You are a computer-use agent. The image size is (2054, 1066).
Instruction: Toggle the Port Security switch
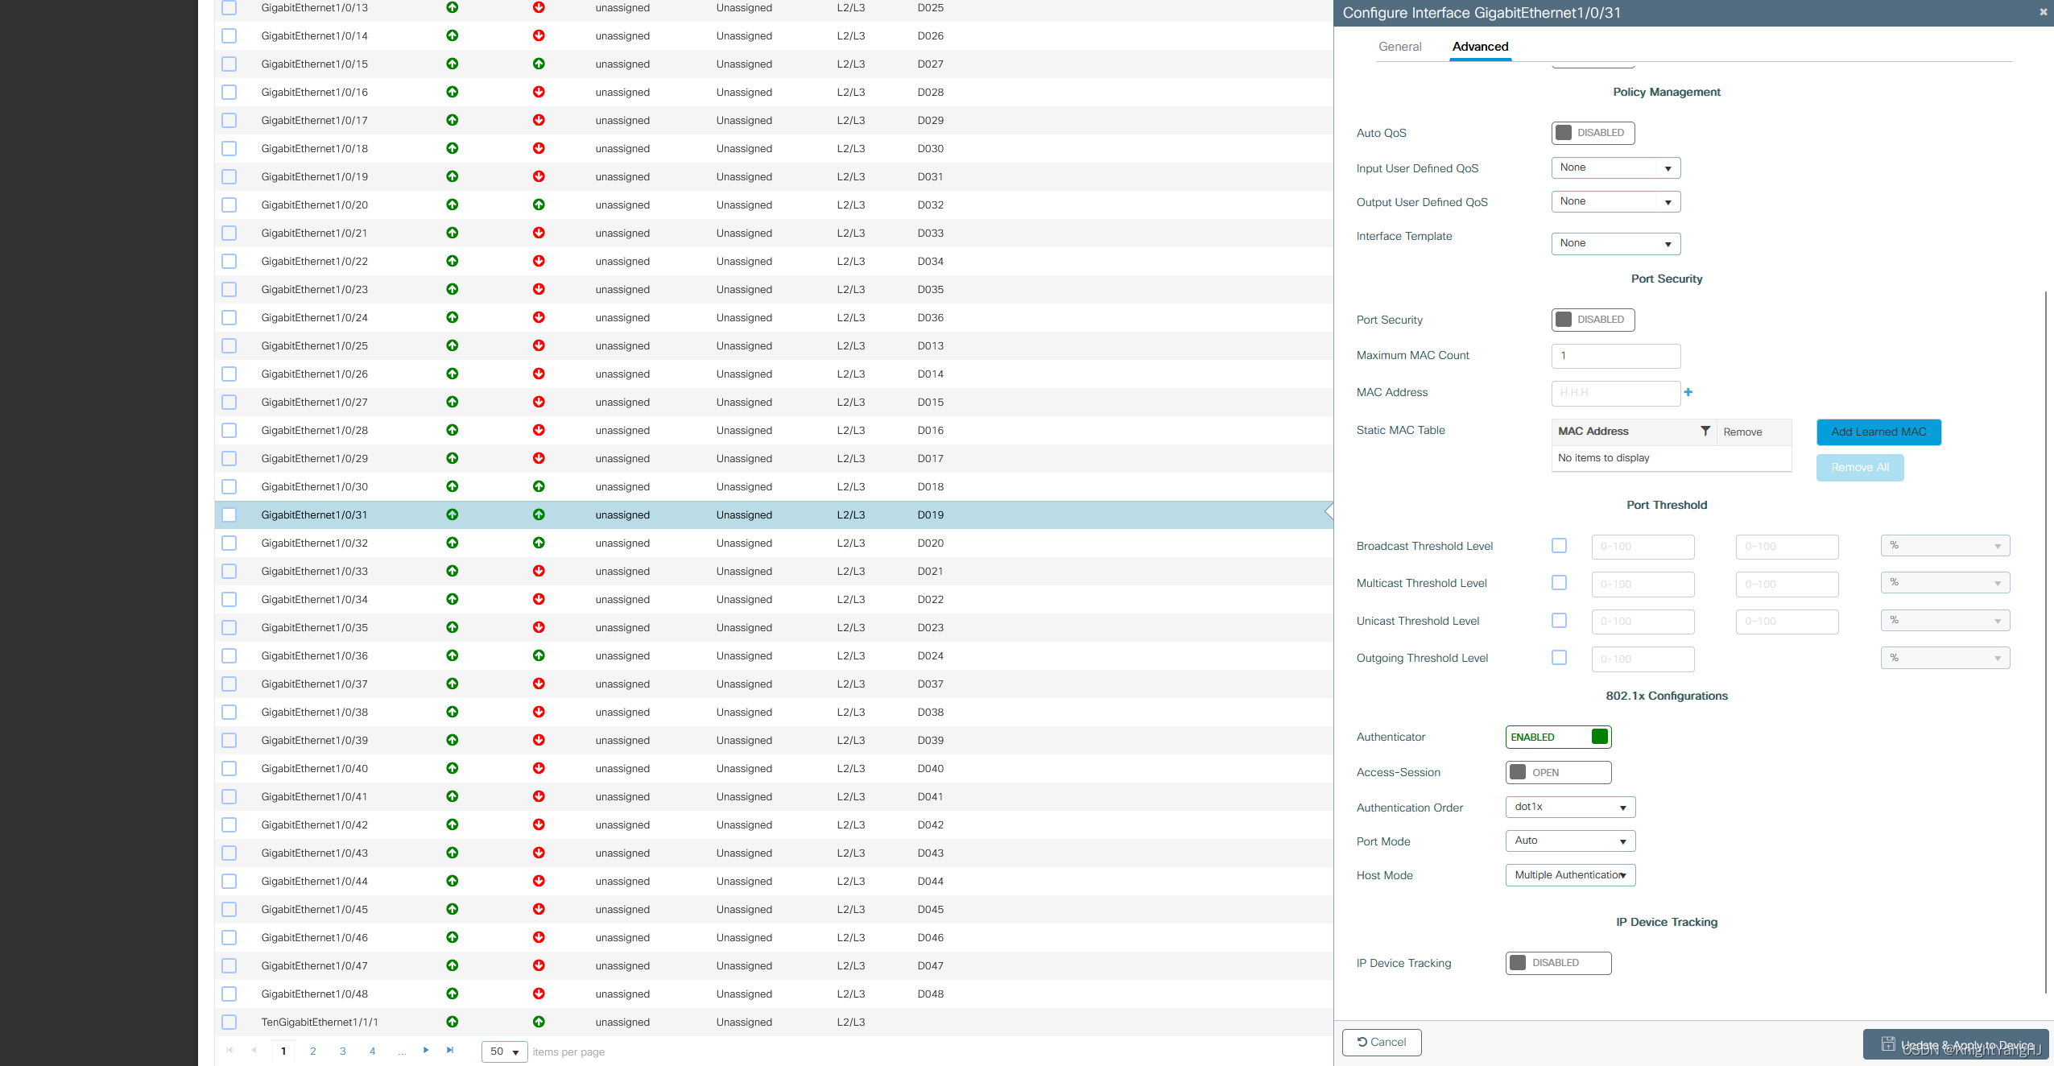[1593, 320]
